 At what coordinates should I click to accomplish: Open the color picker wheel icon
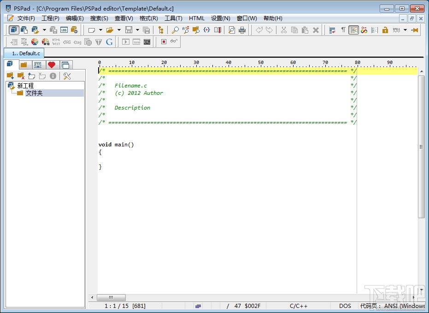coord(35,42)
